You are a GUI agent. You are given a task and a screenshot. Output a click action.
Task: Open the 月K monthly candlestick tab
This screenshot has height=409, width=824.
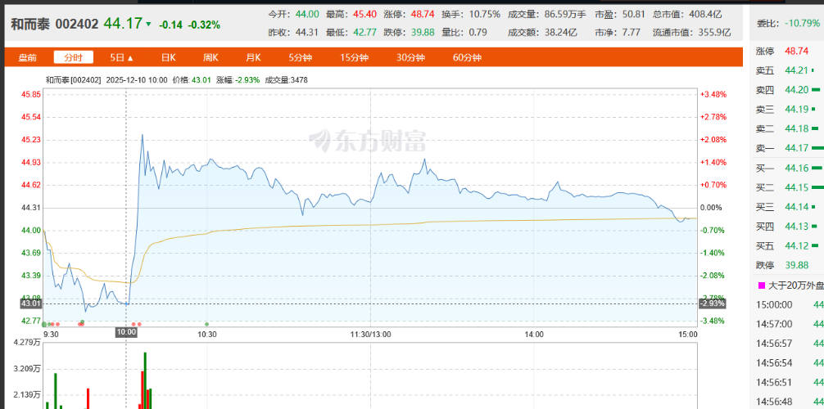click(253, 58)
